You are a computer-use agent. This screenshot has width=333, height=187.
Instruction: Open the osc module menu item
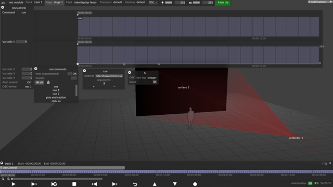pyautogui.click(x=16, y=2)
